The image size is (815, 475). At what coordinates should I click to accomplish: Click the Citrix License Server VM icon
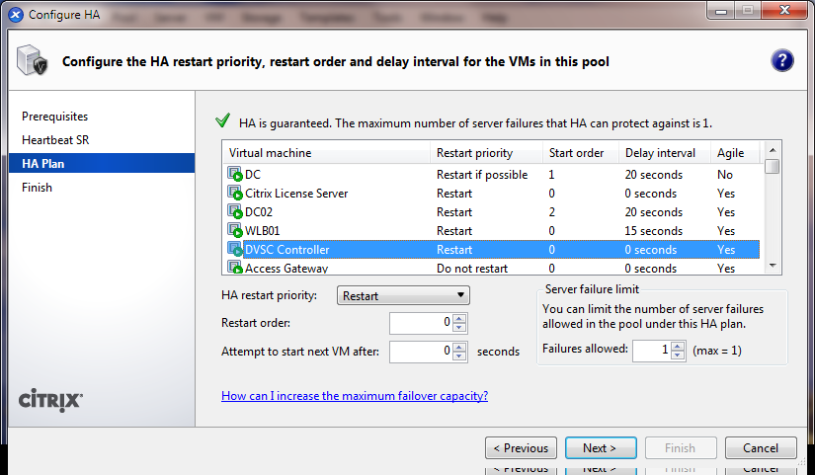pyautogui.click(x=235, y=194)
